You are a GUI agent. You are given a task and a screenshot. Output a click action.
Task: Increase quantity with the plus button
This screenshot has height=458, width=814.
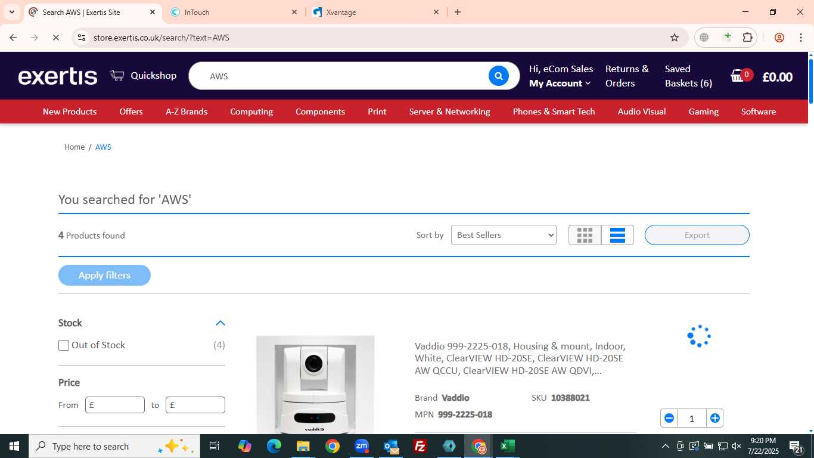point(715,418)
